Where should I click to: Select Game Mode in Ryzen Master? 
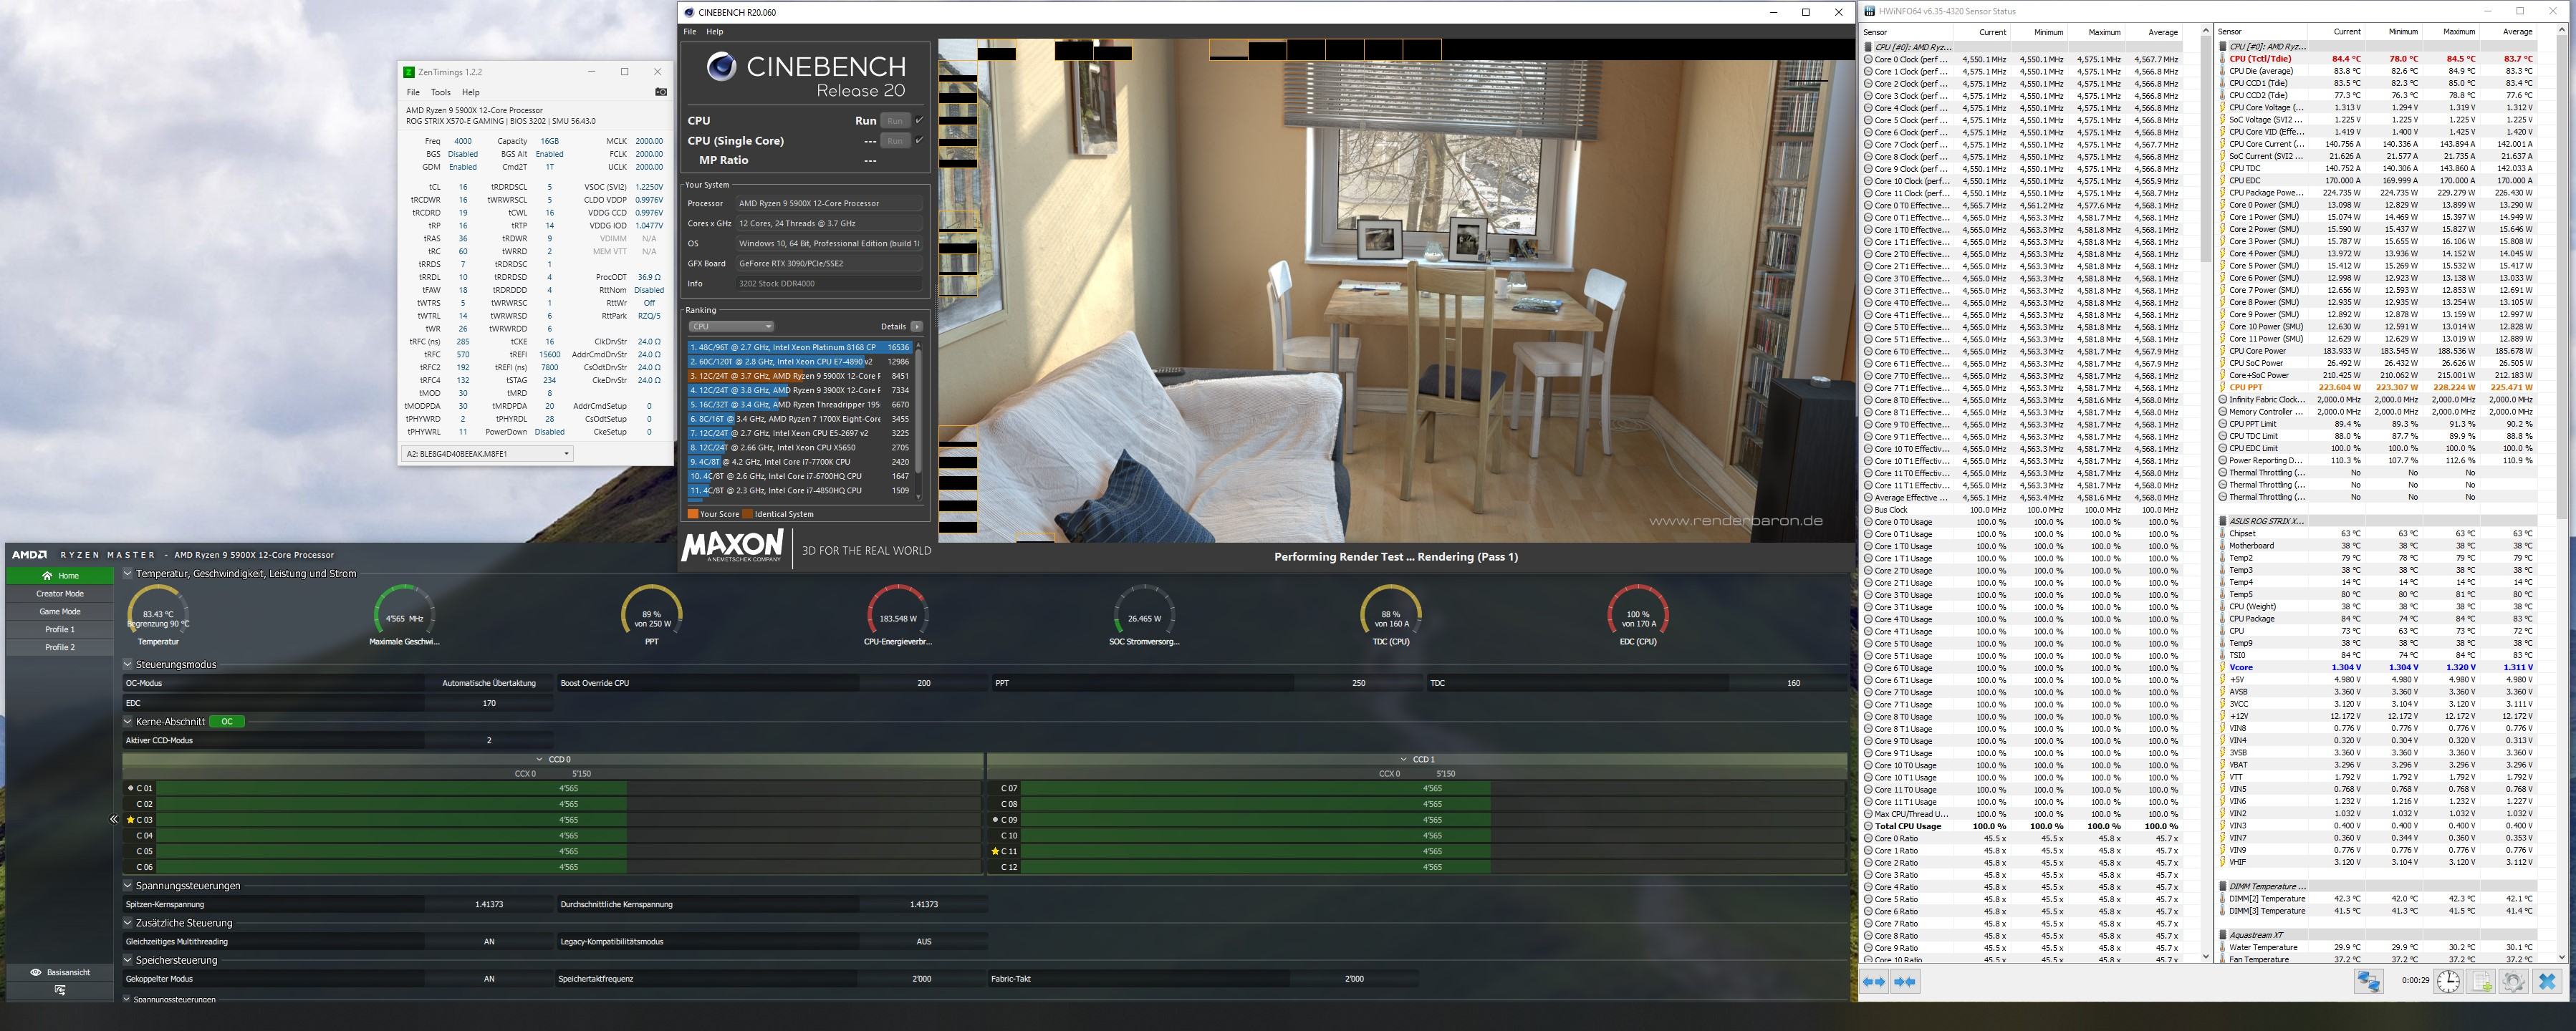[60, 611]
